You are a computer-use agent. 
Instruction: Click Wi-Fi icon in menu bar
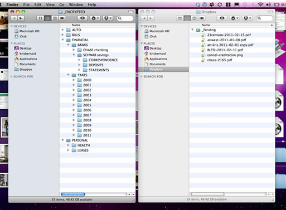point(260,4)
